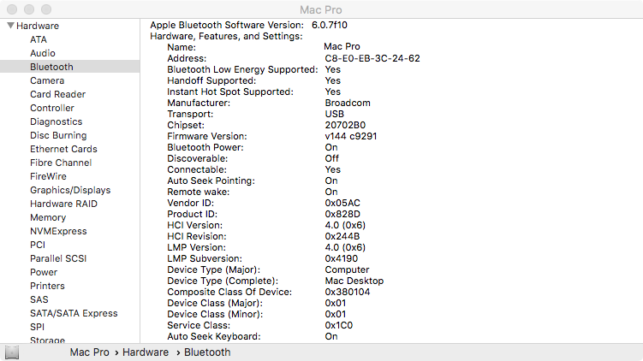Click the Manufacturer value Broadcom
This screenshot has height=361, width=643.
coord(348,103)
